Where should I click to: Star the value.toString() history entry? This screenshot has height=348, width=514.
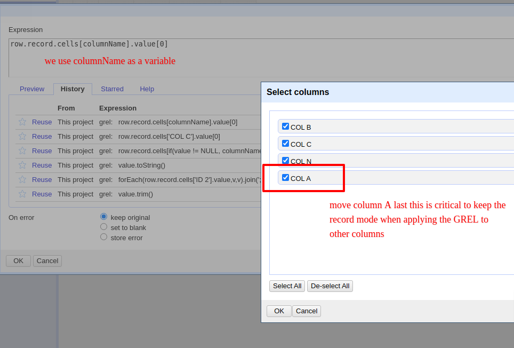(22, 165)
